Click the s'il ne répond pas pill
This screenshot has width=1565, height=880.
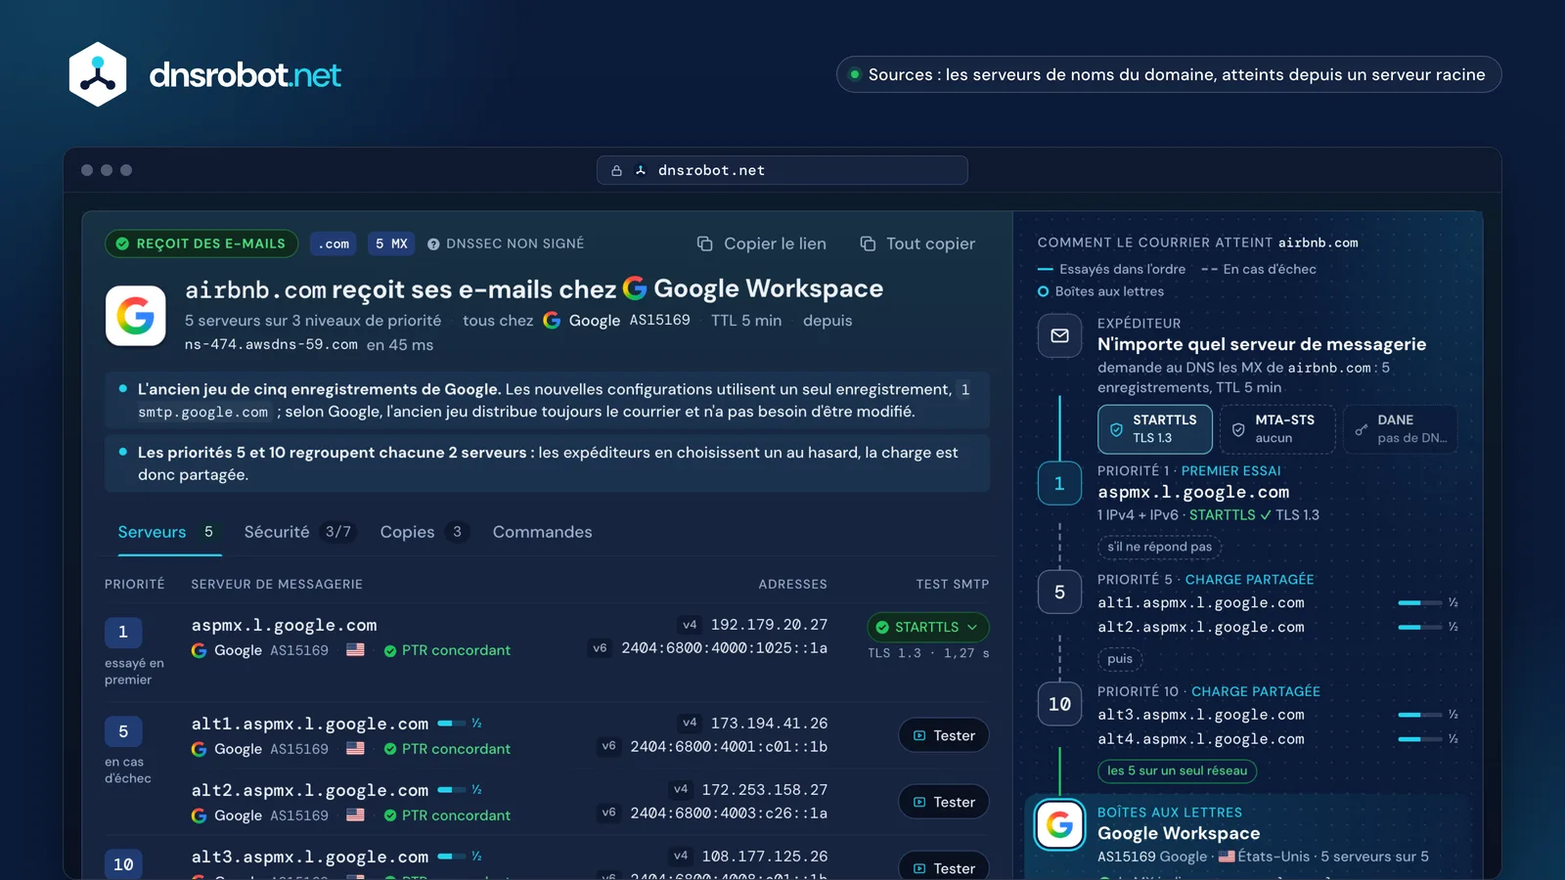(1160, 547)
